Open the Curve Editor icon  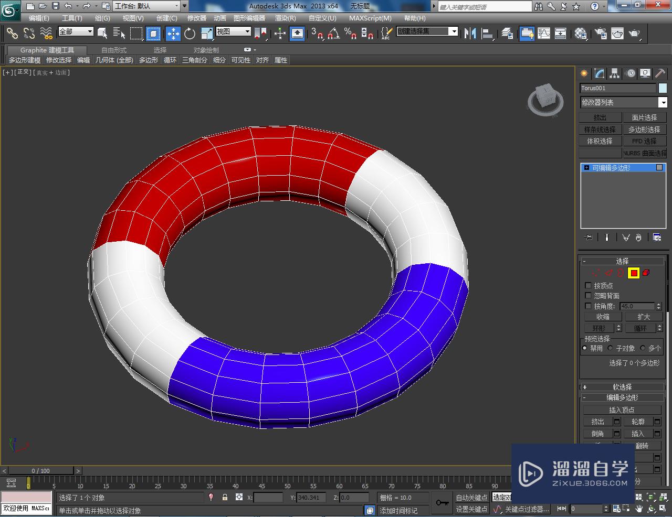coord(544,34)
